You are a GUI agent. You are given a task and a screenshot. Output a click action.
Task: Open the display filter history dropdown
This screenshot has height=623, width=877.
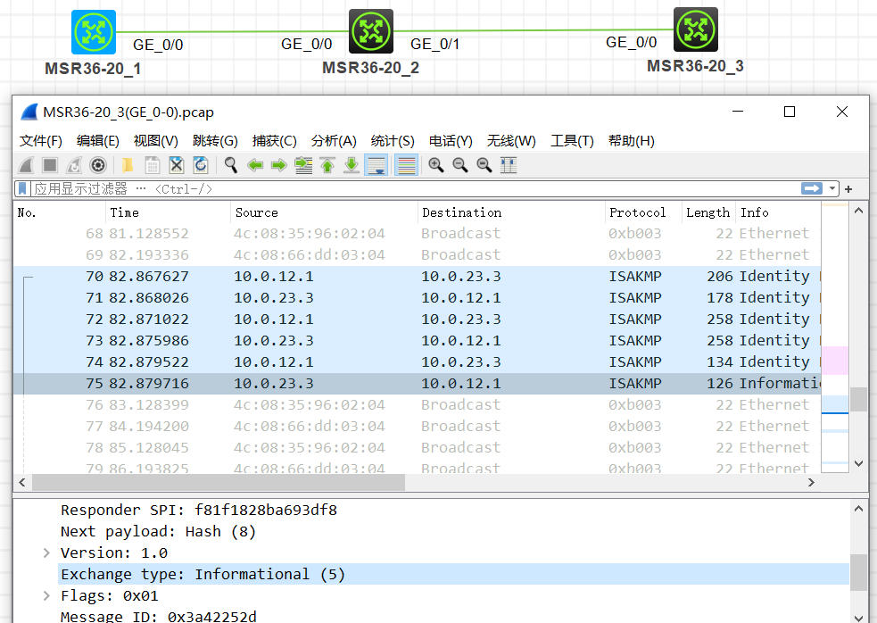[x=832, y=189]
